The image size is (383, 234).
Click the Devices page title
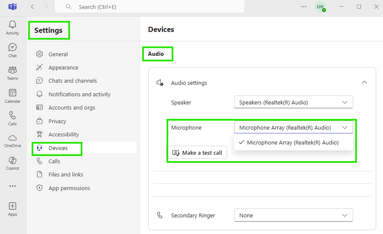tap(161, 29)
